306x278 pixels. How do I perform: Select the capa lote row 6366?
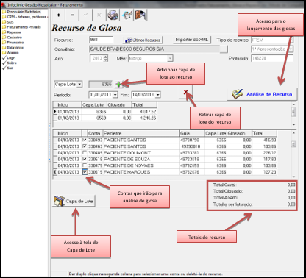[105, 112]
